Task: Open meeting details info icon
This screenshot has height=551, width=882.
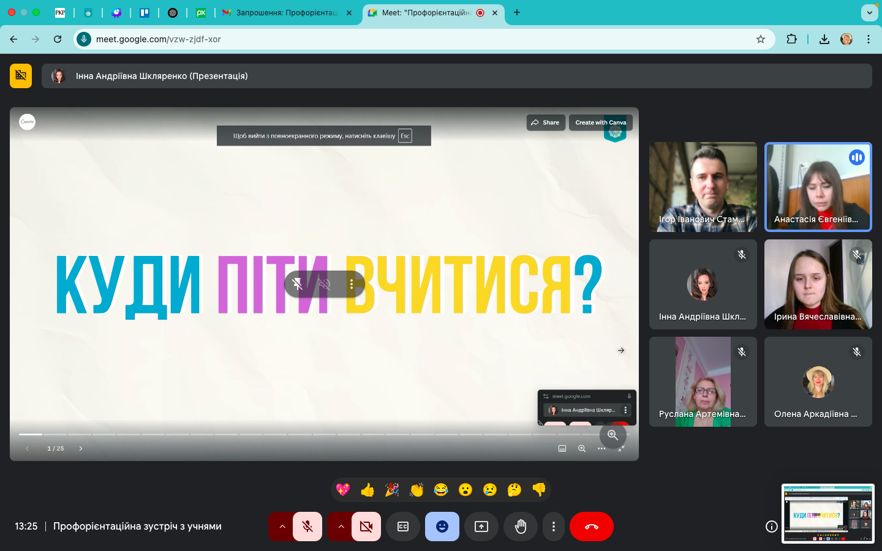Action: tap(772, 527)
